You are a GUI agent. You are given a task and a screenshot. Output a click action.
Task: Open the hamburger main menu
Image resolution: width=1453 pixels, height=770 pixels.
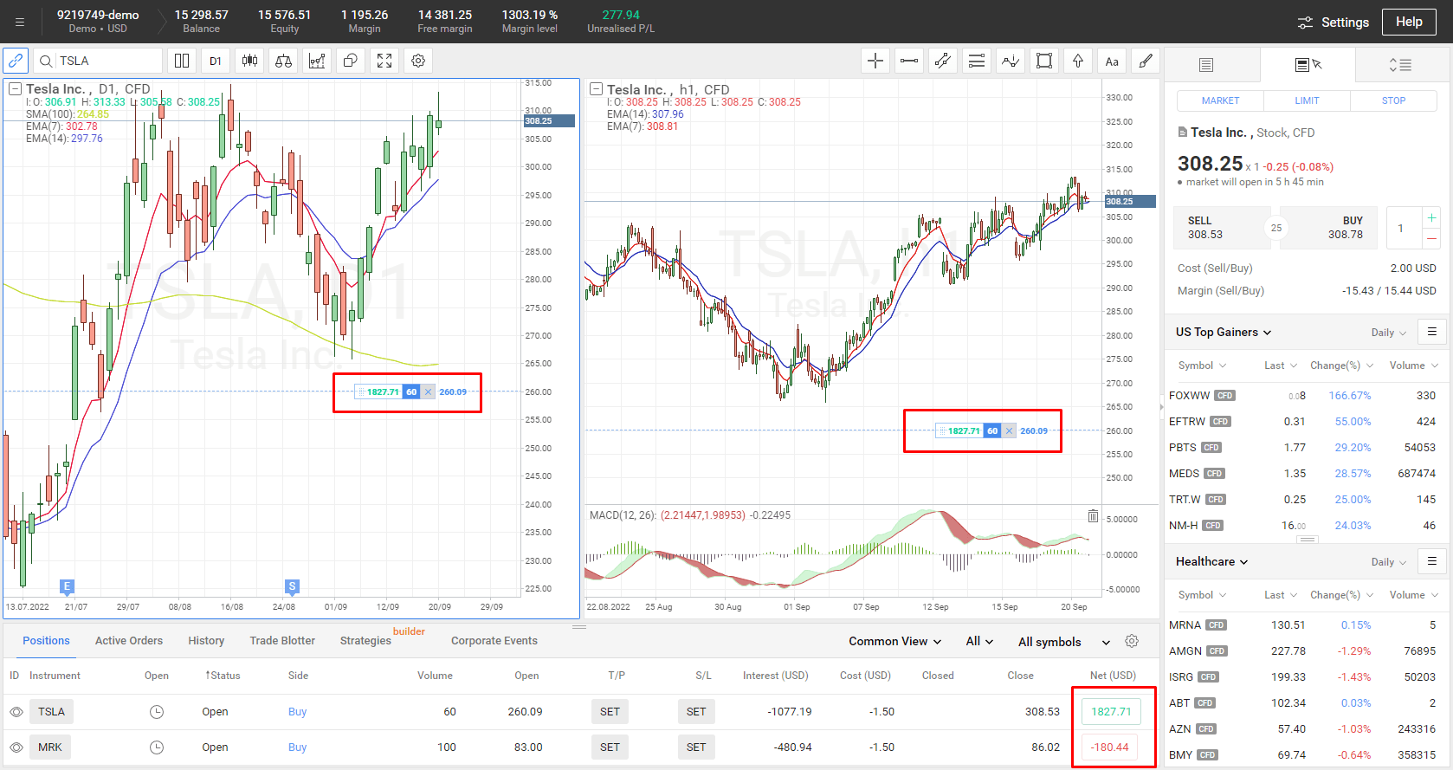[x=19, y=22]
